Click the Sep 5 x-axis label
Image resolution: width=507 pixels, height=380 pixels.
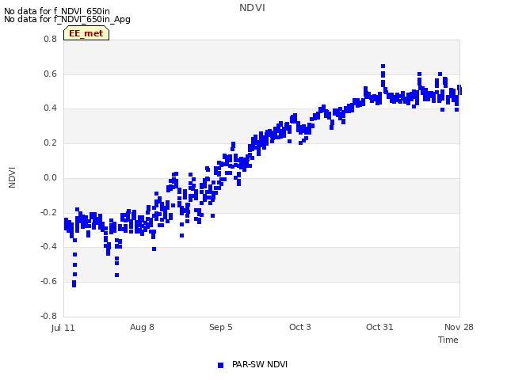click(x=221, y=327)
